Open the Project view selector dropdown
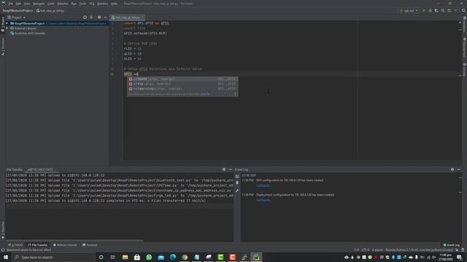Image resolution: width=467 pixels, height=262 pixels. click(16, 17)
